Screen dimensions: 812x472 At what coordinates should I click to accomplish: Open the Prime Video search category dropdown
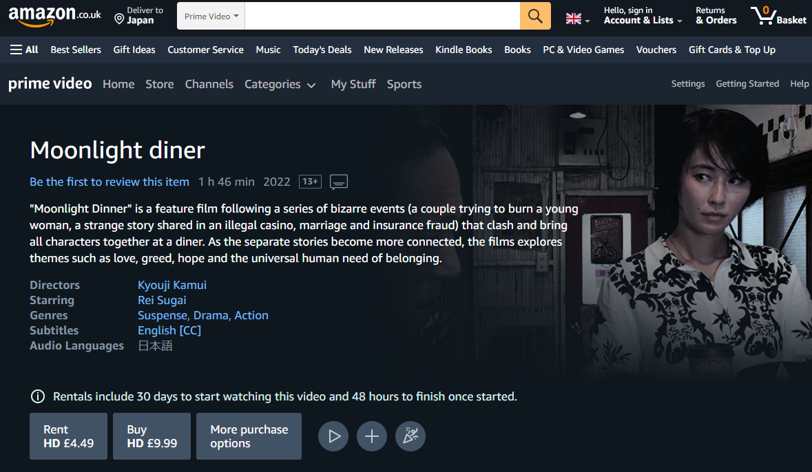tap(211, 16)
